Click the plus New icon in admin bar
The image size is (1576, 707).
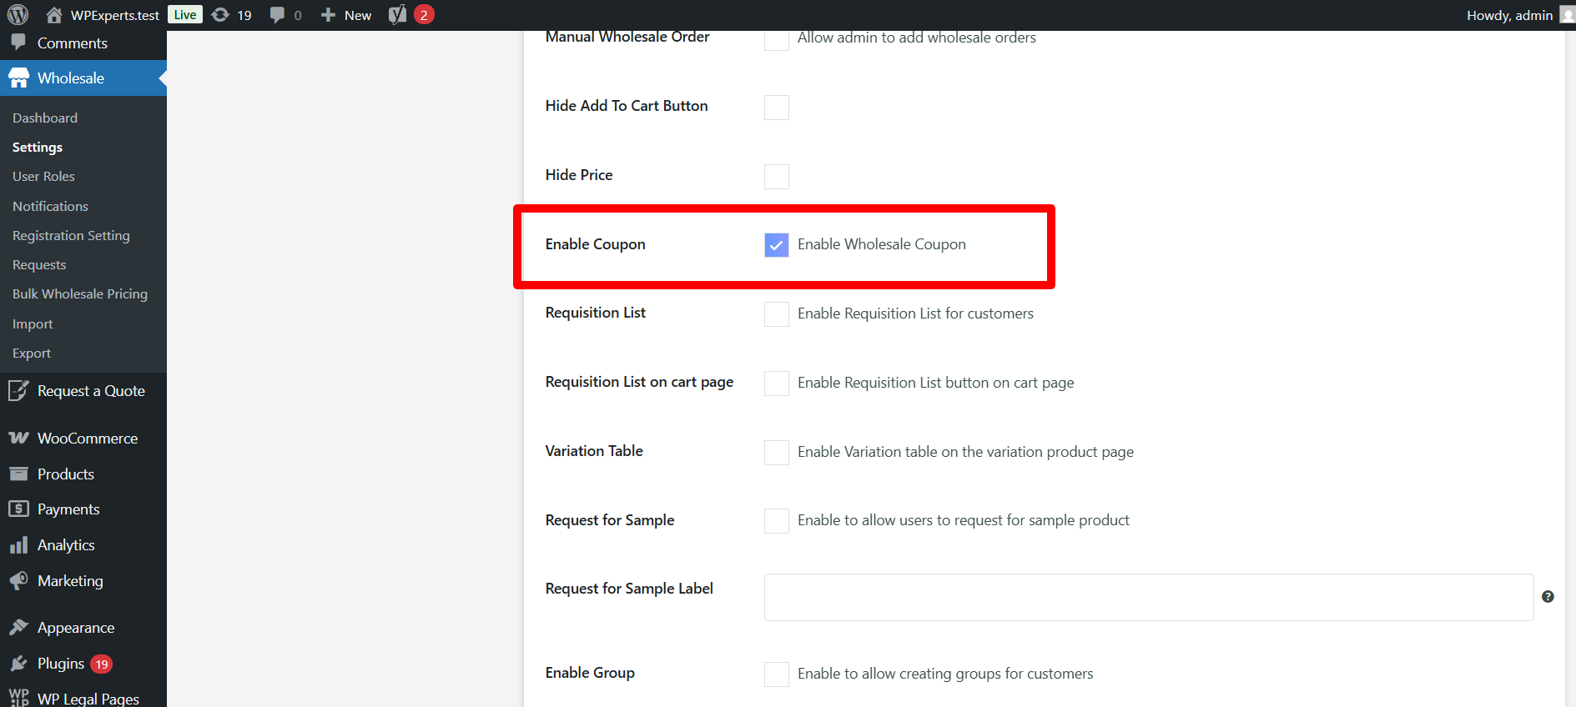point(328,15)
